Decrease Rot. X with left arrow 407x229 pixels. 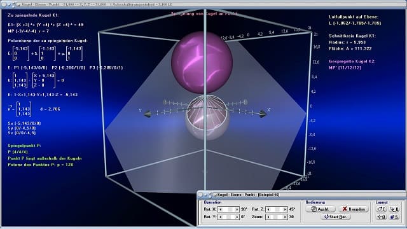point(221,209)
